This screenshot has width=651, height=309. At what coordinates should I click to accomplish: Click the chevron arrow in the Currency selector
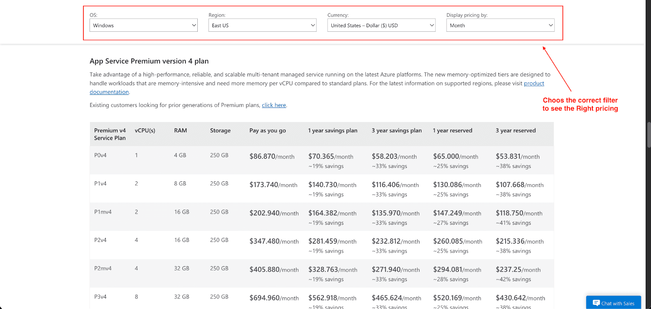click(432, 25)
